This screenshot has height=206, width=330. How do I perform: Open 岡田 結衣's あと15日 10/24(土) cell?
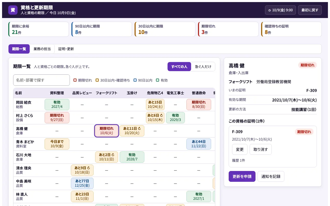tap(155, 105)
